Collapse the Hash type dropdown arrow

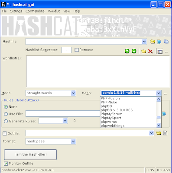click(x=159, y=93)
